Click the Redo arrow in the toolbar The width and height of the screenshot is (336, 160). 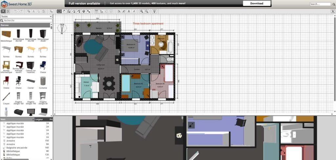coord(21,11)
